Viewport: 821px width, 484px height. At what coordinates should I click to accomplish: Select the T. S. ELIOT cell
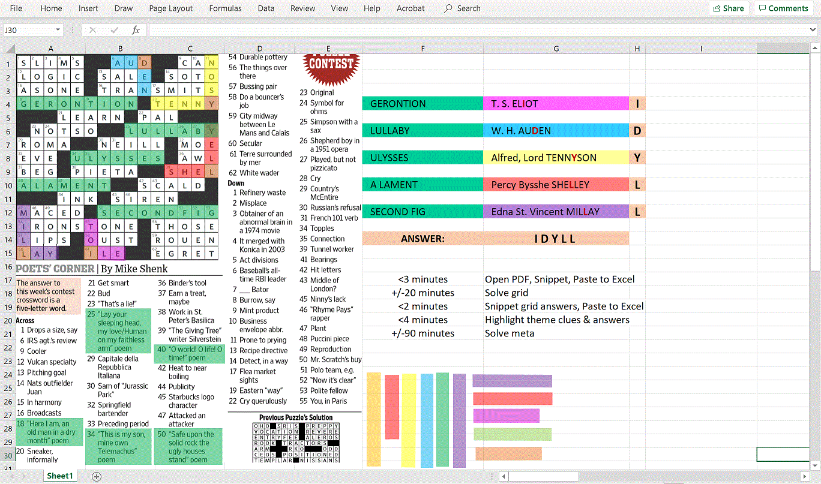click(556, 104)
